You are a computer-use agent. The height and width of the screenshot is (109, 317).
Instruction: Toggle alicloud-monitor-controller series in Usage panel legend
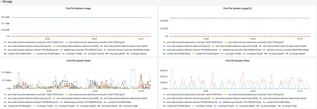click(x=128, y=50)
